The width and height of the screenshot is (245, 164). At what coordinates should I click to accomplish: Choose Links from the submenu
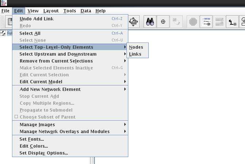pyautogui.click(x=135, y=54)
